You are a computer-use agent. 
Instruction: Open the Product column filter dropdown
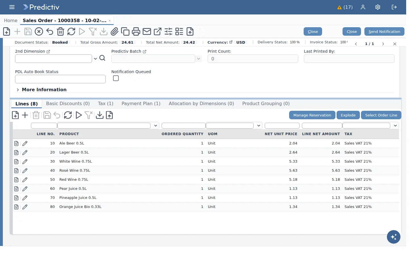pyautogui.click(x=156, y=126)
